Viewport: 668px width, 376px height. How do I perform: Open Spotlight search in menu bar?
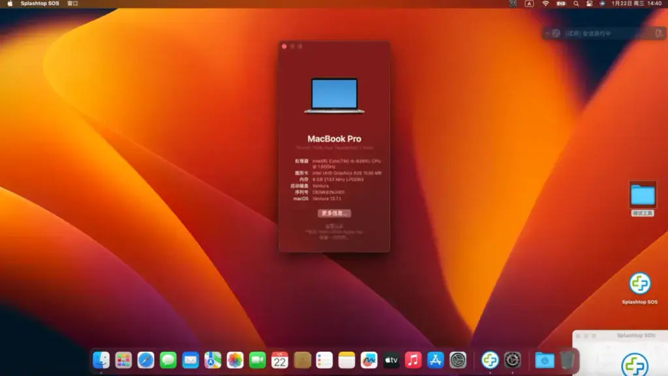pyautogui.click(x=576, y=3)
